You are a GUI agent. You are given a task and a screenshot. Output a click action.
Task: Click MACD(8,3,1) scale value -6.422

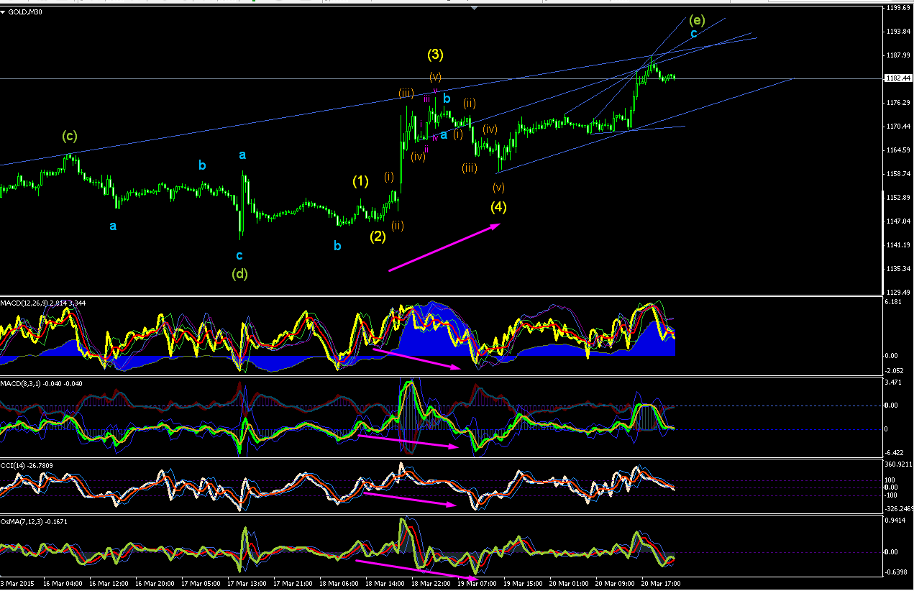tap(895, 453)
